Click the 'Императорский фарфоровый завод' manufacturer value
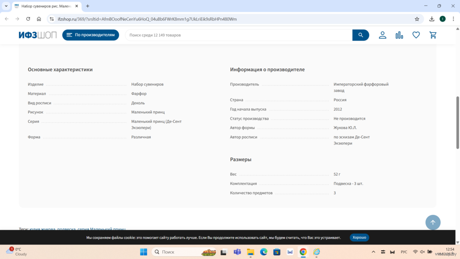Screen dimensions: 460x259 (361, 87)
